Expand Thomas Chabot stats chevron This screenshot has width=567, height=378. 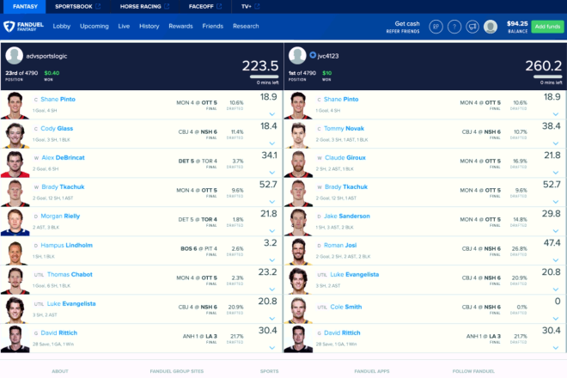pos(272,290)
